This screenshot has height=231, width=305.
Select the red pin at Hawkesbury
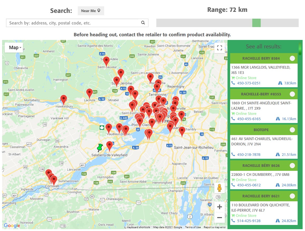pyautogui.click(x=64, y=100)
